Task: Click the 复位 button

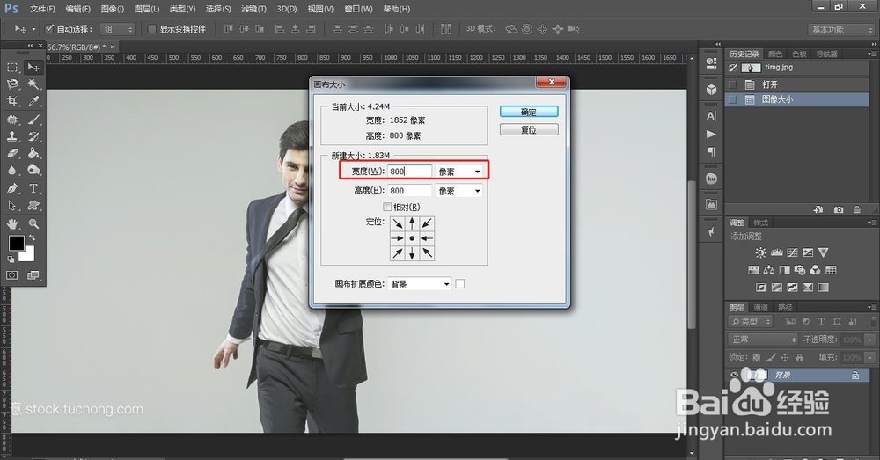Action: [529, 129]
